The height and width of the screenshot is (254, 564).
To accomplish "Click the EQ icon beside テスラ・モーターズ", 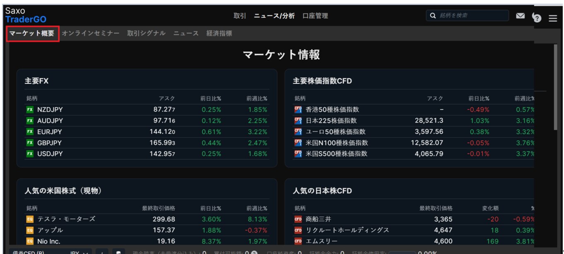I will pos(30,219).
